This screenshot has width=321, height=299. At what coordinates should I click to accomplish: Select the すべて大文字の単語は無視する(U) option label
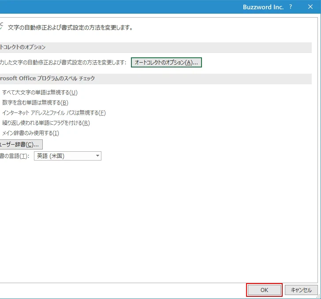(x=40, y=93)
